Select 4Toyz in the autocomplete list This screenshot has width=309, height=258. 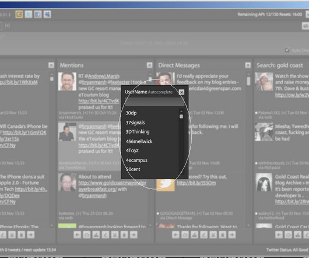pos(132,151)
